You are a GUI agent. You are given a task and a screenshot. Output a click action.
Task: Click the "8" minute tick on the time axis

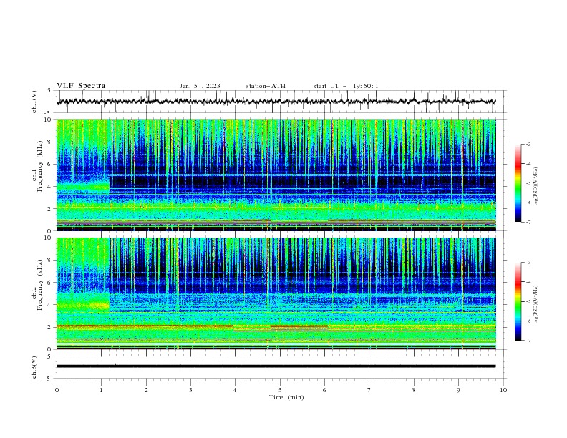tap(414, 390)
